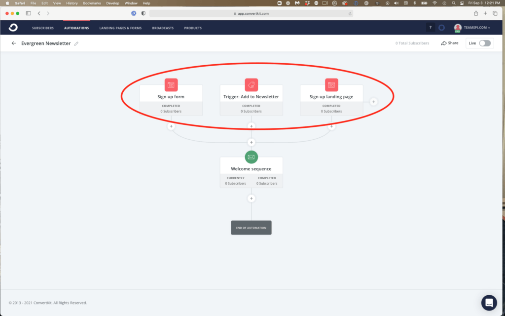Add a step below Sign up form
This screenshot has height=316, width=505.
[x=171, y=126]
